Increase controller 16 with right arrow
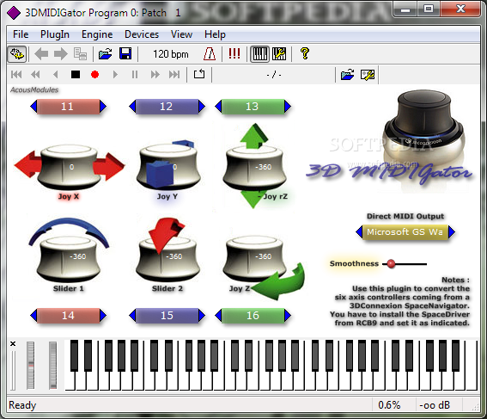The height and width of the screenshot is (419, 487). click(288, 316)
